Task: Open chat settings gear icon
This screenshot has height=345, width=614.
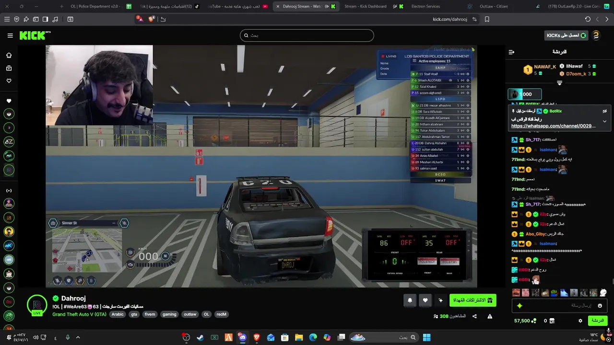Action: [580, 321]
